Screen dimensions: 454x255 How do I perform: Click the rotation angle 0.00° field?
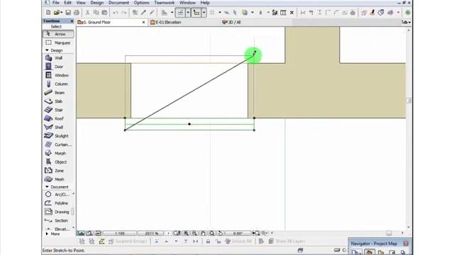(238, 233)
